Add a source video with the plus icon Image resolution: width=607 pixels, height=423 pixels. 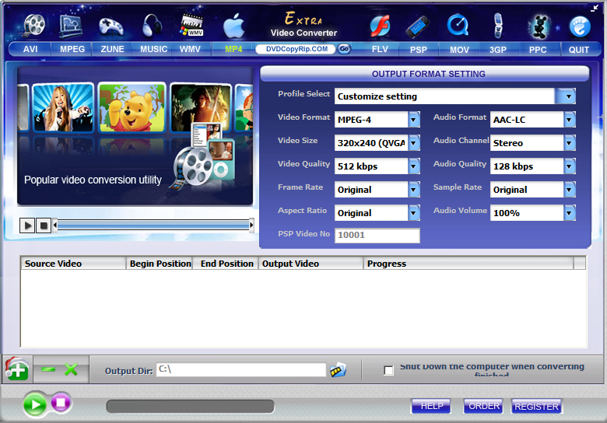(16, 369)
